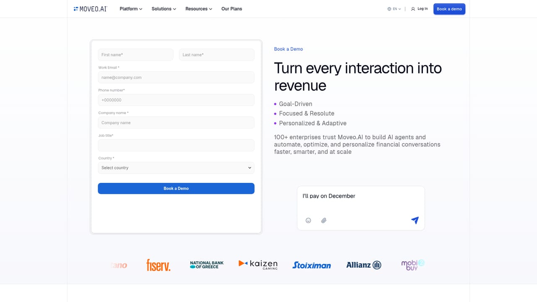The image size is (537, 302).
Task: Open the Our Plans page
Action: pos(232,9)
